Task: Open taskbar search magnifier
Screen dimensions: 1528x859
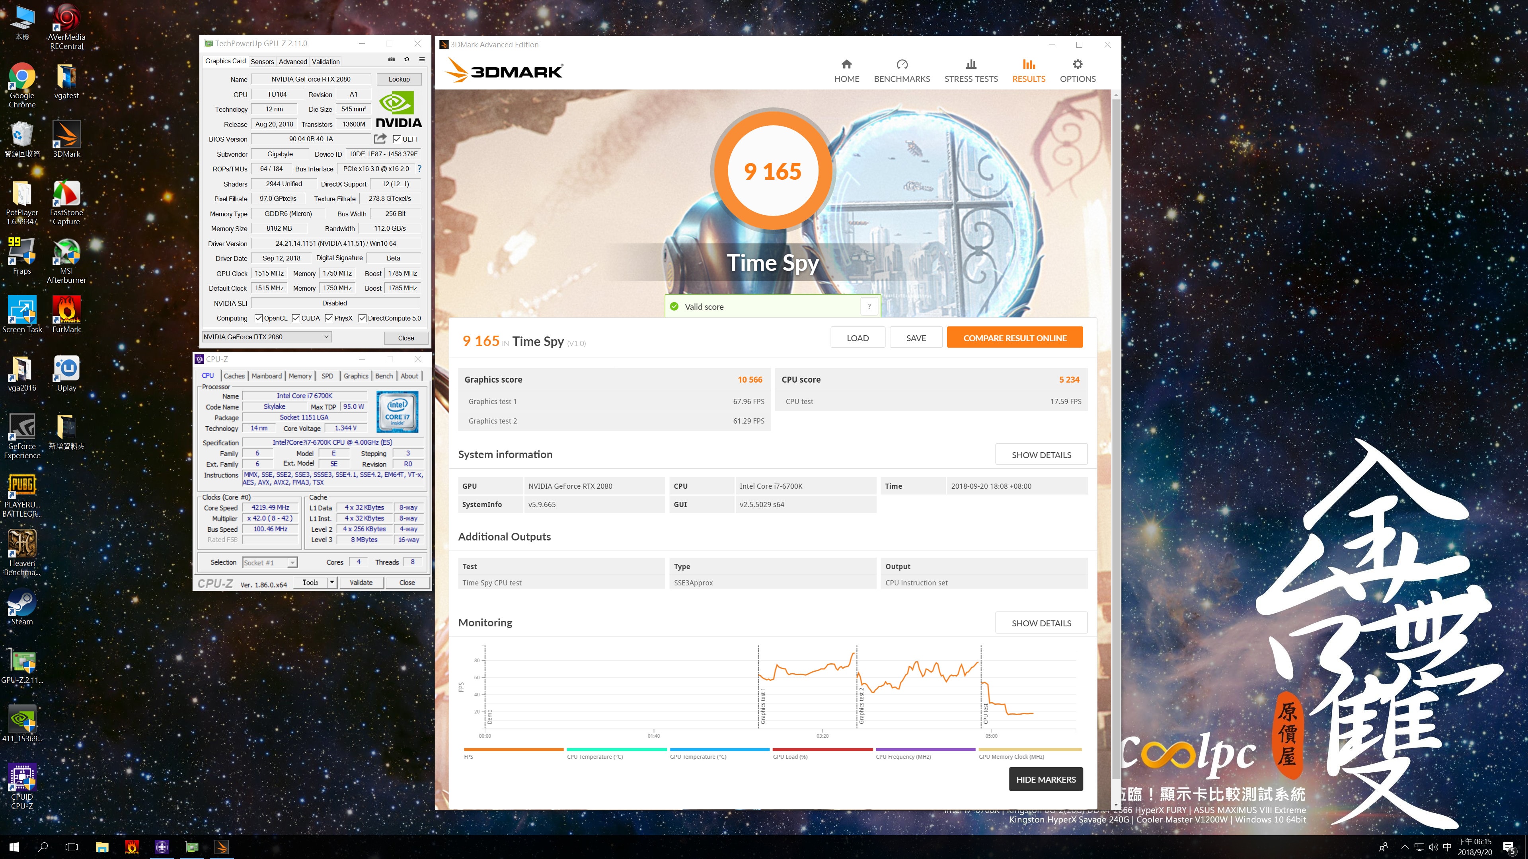Action: tap(43, 847)
